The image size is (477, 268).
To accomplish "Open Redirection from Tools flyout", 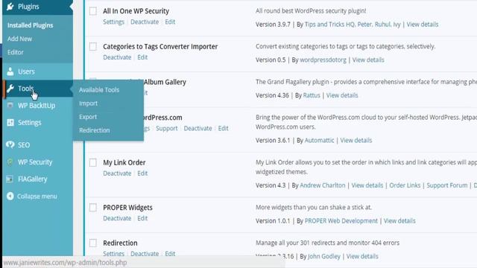I will 95,130.
